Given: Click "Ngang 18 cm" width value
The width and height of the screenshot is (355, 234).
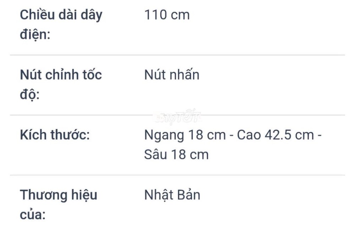Looking at the screenshot, I should point(185,135).
